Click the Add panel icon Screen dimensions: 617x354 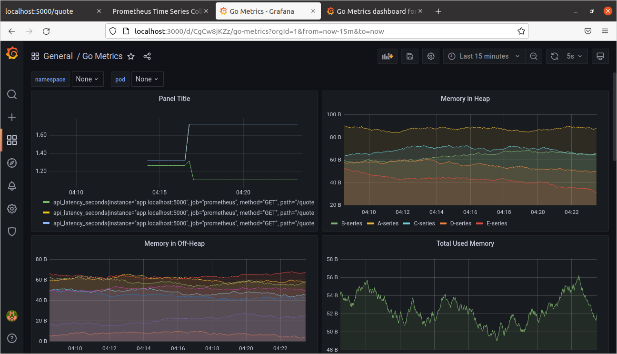[388, 56]
